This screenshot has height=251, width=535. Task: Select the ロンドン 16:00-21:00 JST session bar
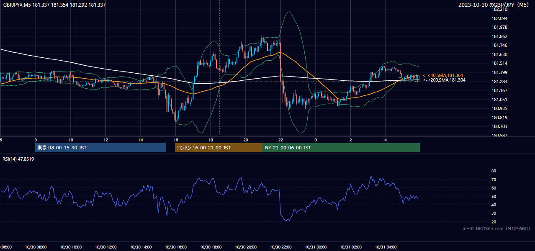219,148
